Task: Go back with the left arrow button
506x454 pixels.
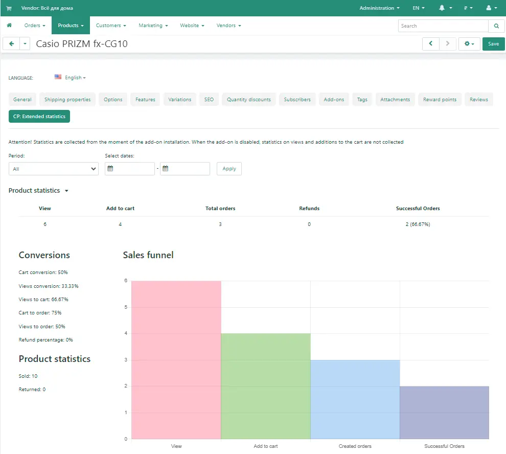Action: tap(11, 43)
